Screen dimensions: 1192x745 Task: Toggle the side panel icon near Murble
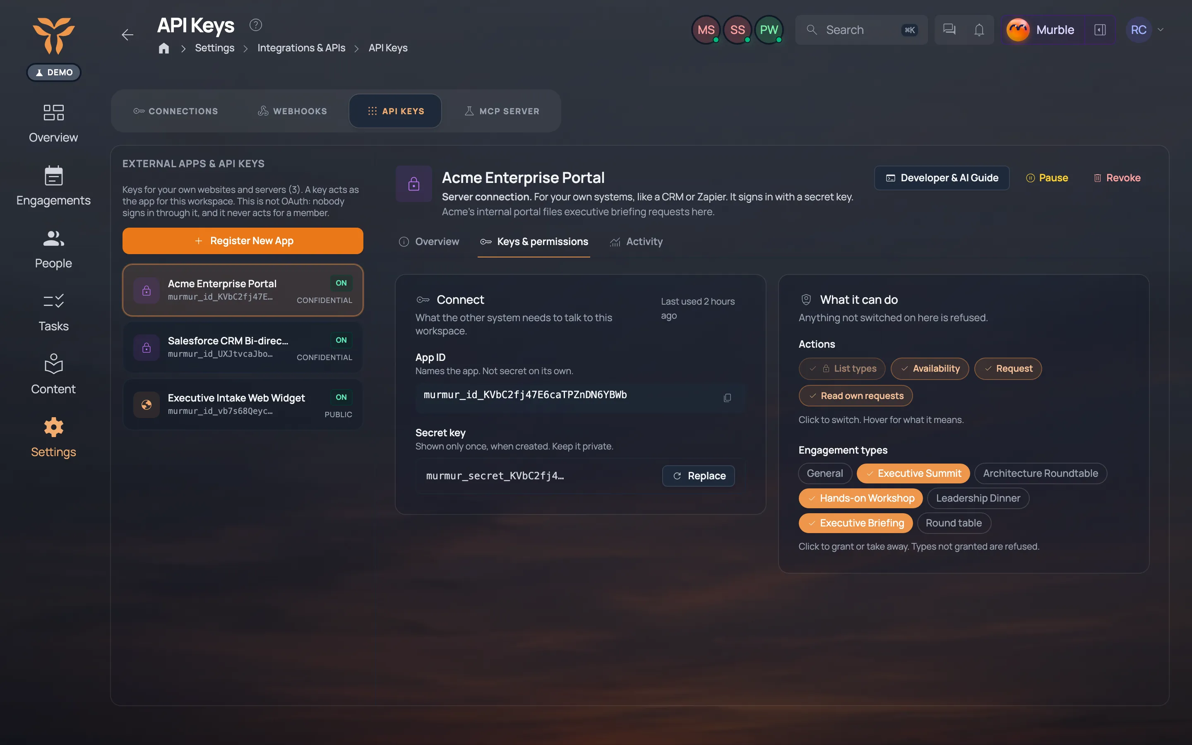tap(1100, 30)
